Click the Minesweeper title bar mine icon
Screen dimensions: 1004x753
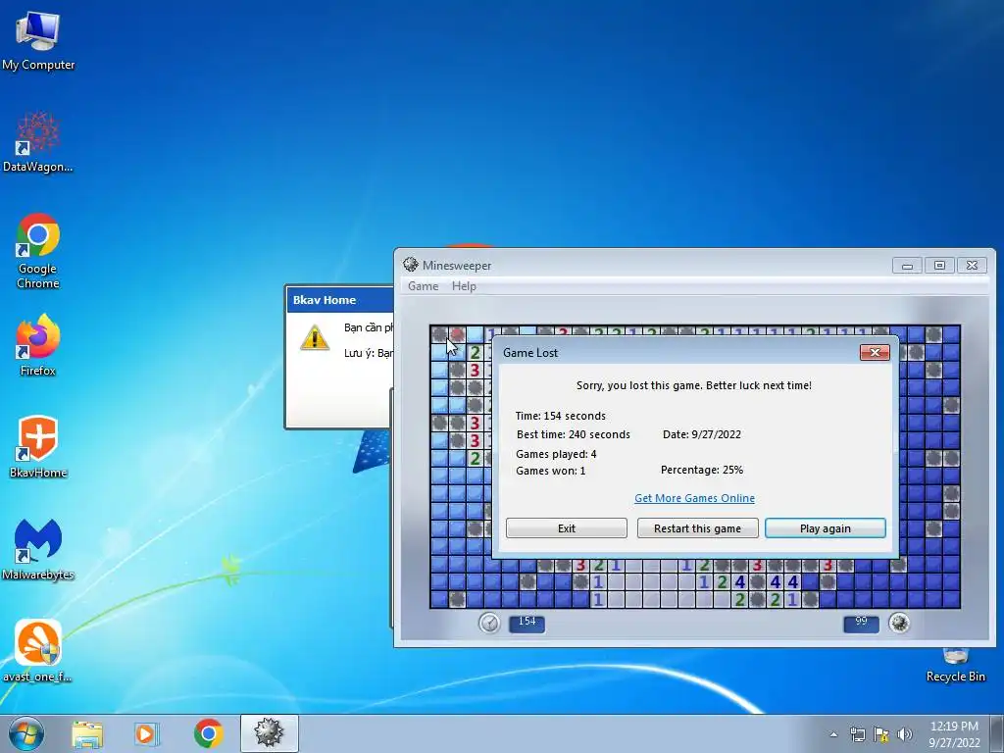411,265
